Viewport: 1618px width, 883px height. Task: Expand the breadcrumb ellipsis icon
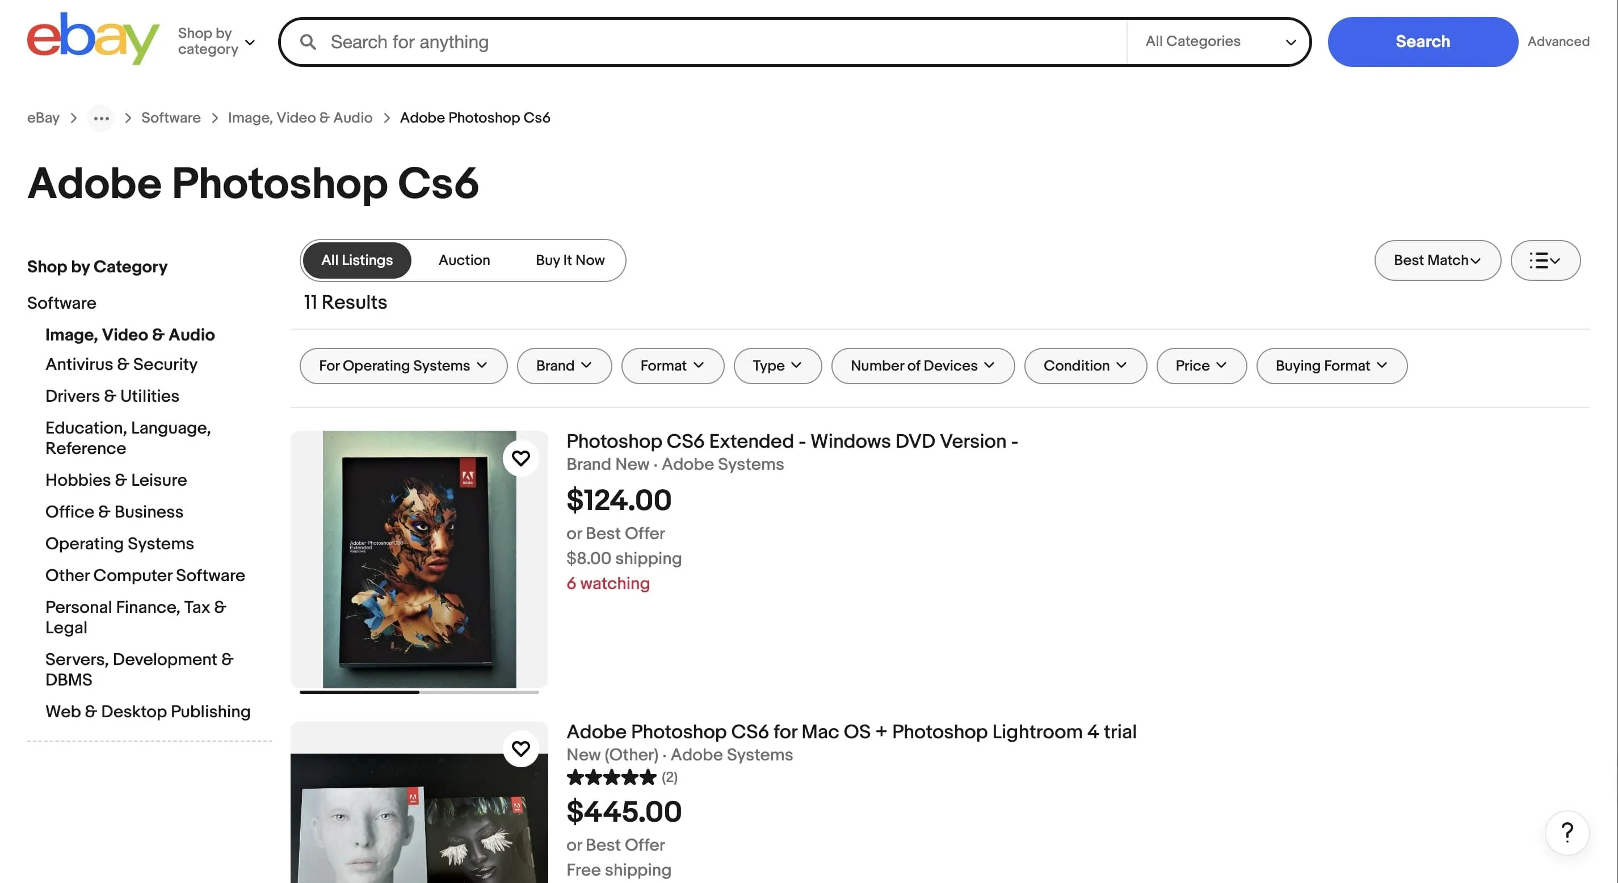pos(100,117)
